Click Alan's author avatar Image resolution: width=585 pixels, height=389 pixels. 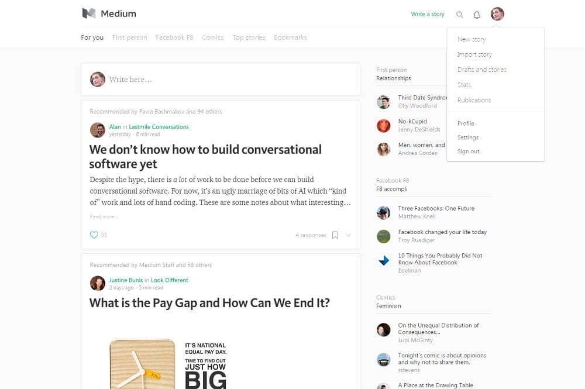(97, 130)
